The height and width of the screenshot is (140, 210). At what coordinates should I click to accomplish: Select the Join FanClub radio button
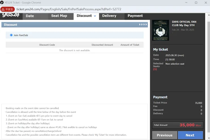point(11,35)
